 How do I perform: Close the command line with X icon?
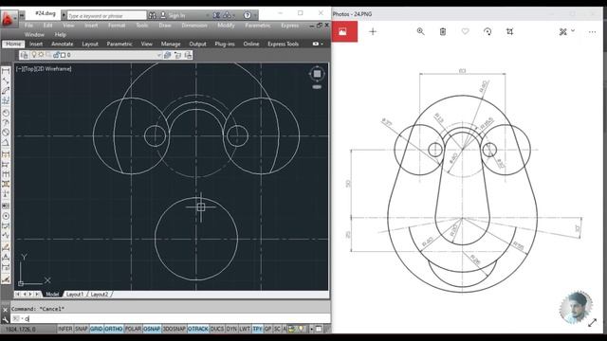pos(5,310)
